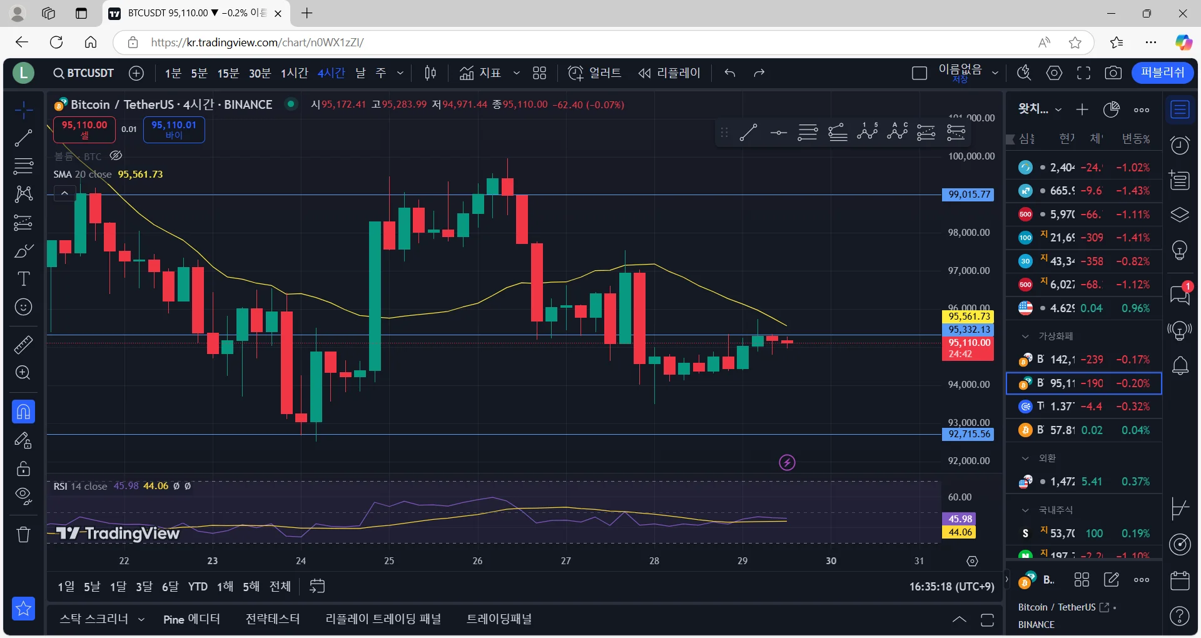This screenshot has height=638, width=1201.
Task: Click the blue 99,015.77 price line label
Action: (968, 195)
